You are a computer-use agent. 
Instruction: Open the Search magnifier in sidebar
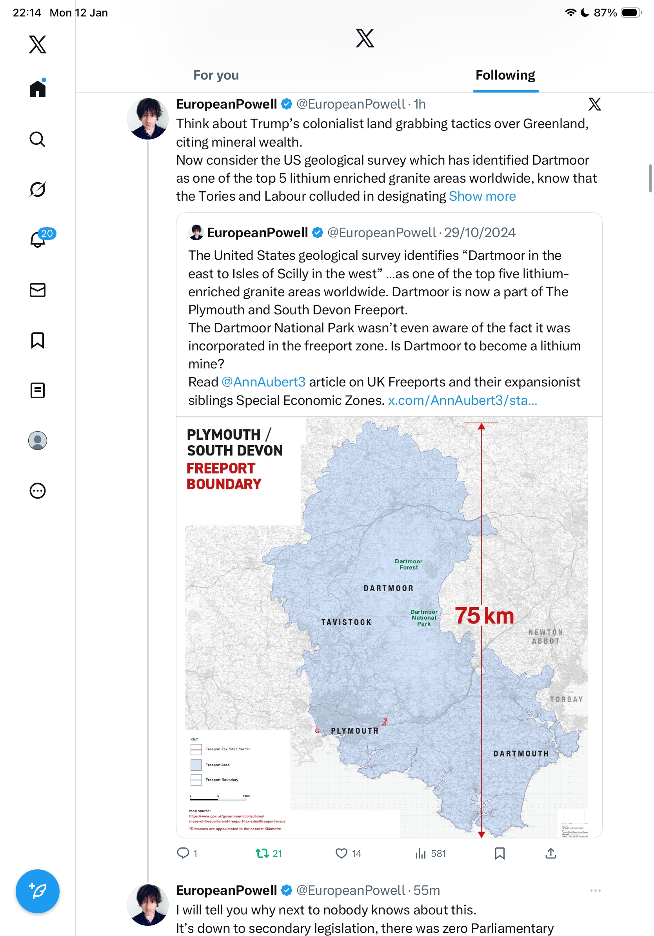pos(38,140)
